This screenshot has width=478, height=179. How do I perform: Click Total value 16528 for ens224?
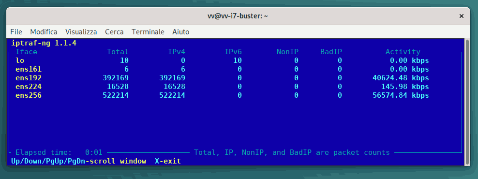pyautogui.click(x=118, y=87)
